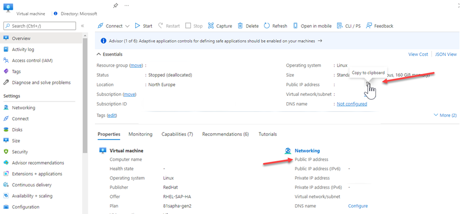460x214 pixels.
Task: Open the Networking section heading link
Action: pyautogui.click(x=307, y=151)
